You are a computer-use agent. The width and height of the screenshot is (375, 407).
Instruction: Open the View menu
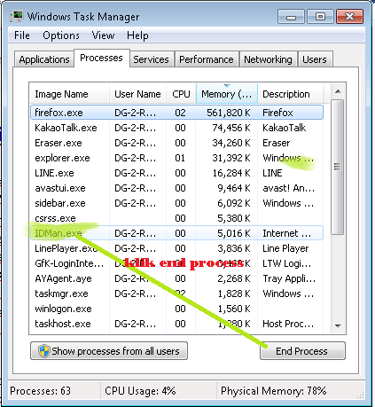tap(103, 35)
